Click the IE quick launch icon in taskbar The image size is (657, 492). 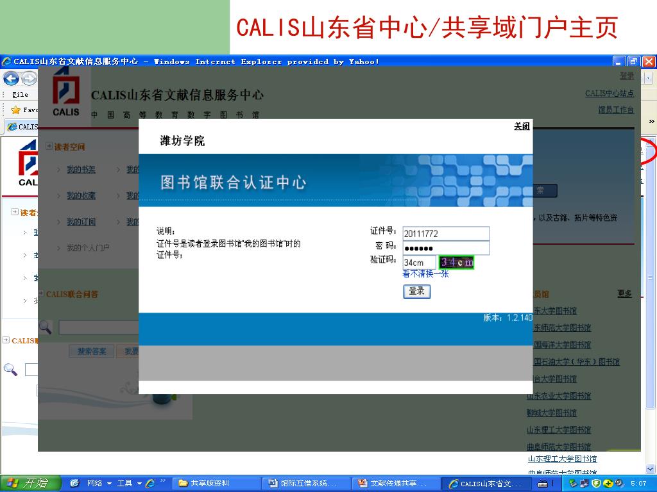[150, 484]
